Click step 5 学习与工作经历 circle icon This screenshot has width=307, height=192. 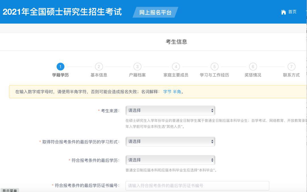[214, 67]
